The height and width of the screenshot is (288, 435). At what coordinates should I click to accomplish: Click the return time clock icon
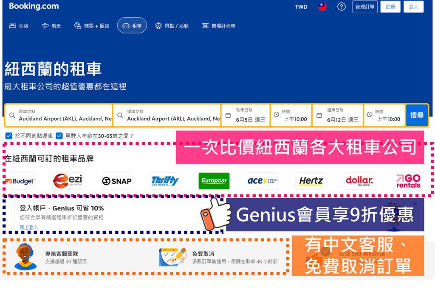370,114
